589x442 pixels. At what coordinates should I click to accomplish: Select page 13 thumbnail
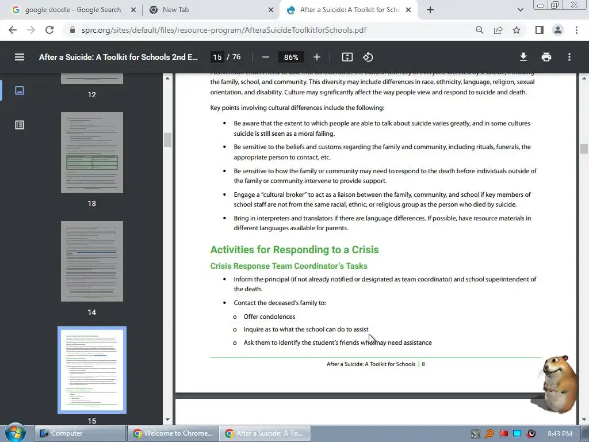91,152
